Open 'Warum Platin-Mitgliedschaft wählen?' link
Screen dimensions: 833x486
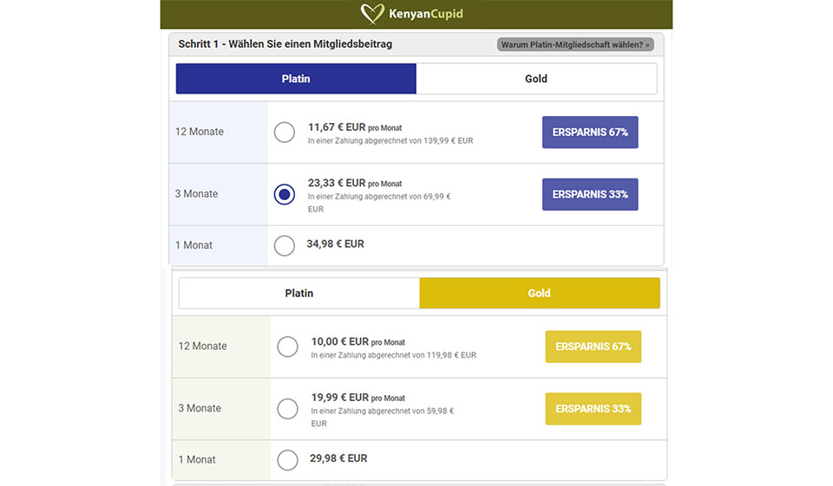click(575, 44)
